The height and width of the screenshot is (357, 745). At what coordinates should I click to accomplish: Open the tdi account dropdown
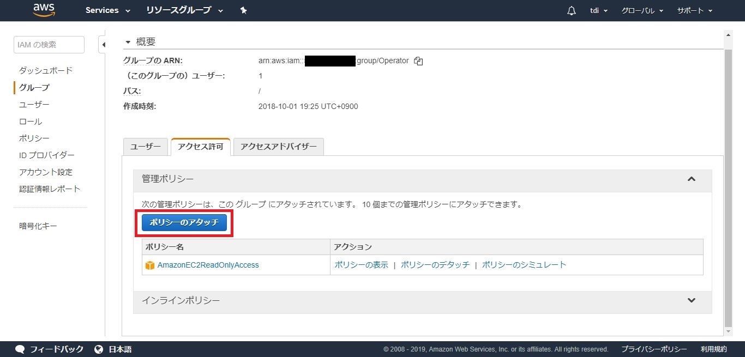click(x=599, y=11)
